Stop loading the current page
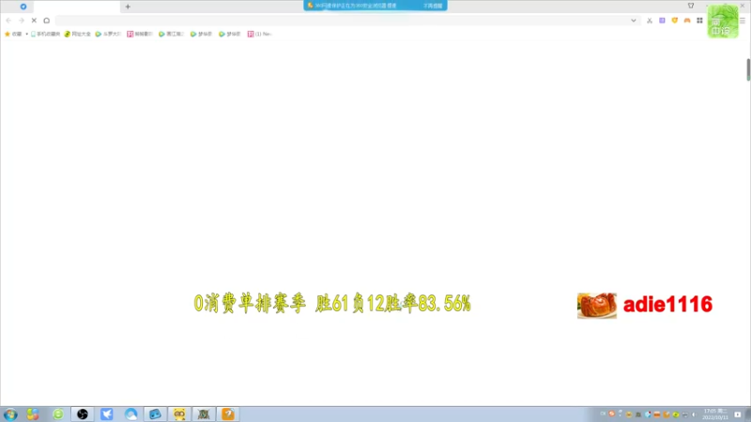751x422 pixels. [34, 21]
